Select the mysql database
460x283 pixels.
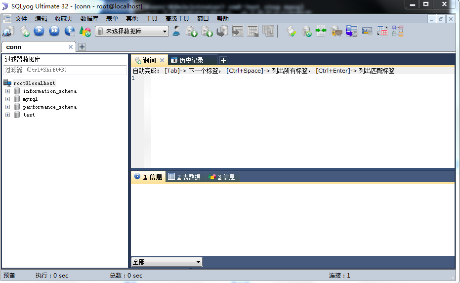click(x=30, y=99)
